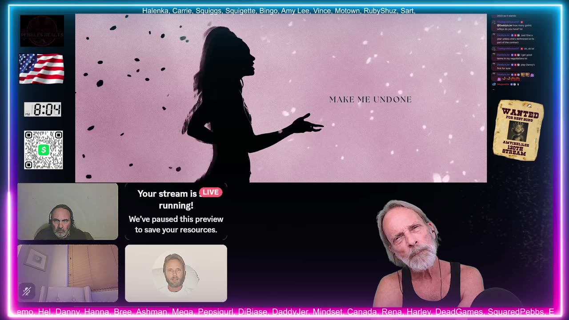Click 'DeadGames' in bottom scrolling names
Viewport: 569px width, 320px height.
coord(459,312)
